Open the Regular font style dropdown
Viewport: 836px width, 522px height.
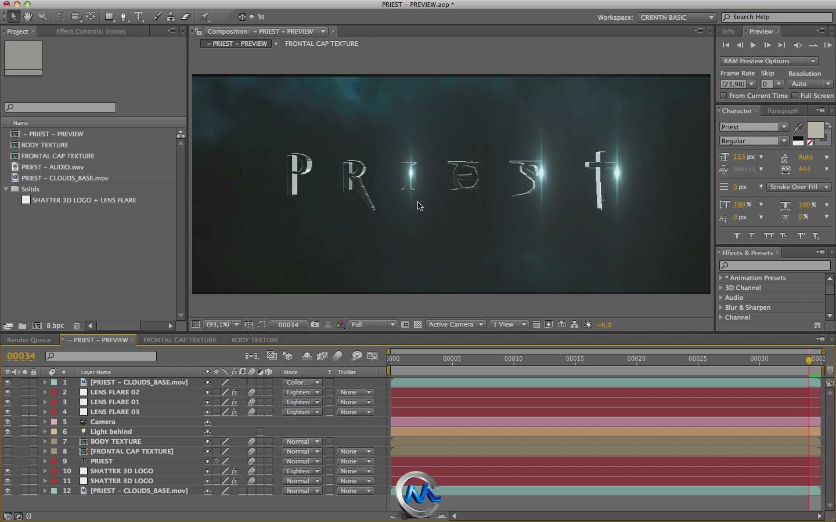(754, 141)
